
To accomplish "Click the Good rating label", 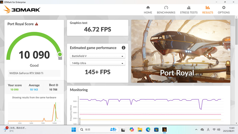I will [x=34, y=66].
